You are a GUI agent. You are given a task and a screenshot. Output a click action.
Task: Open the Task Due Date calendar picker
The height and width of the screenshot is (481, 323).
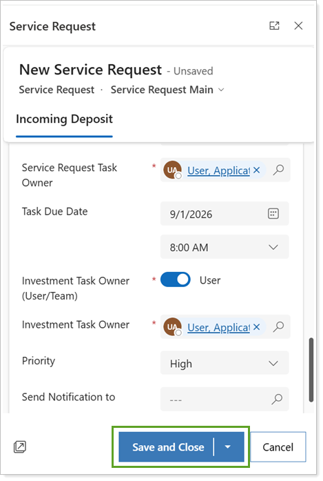pos(273,213)
